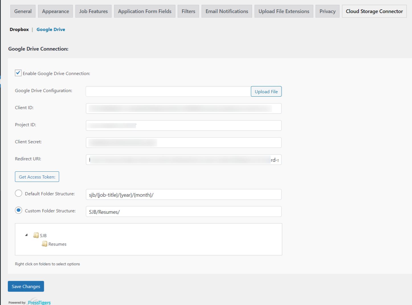Click inside the Client ID field
The image size is (412, 305).
(x=183, y=108)
